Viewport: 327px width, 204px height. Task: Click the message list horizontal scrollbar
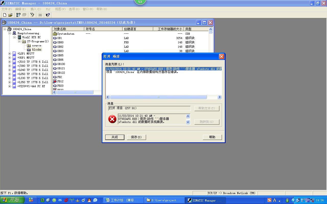click(x=158, y=97)
